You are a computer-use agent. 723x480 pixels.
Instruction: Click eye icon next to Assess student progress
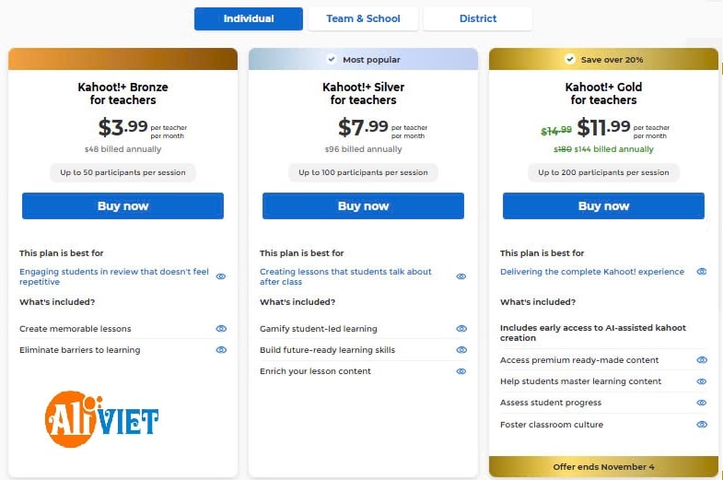click(x=702, y=403)
